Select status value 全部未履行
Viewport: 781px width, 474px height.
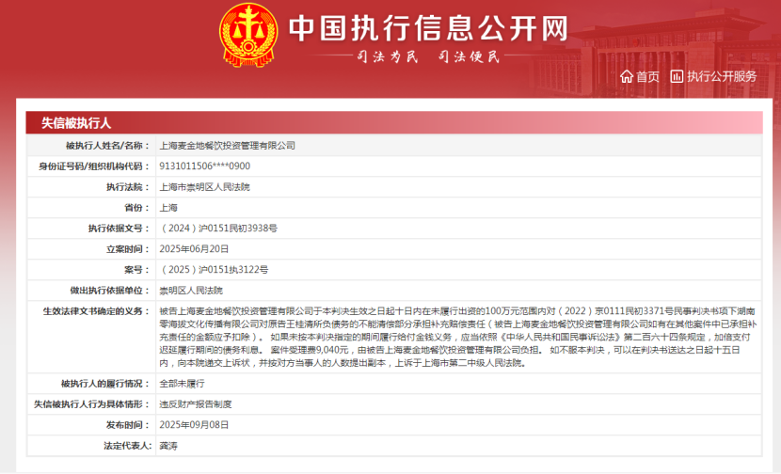pos(182,384)
